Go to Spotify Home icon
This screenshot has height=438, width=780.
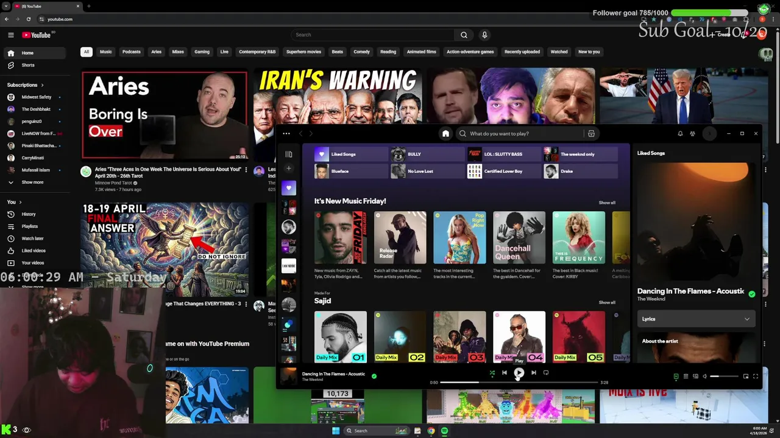[x=445, y=134]
